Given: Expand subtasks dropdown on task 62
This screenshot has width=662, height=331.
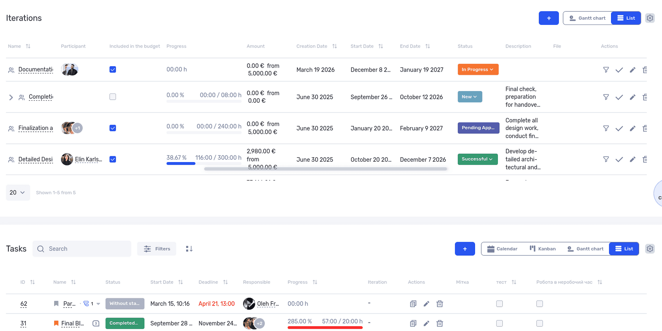Looking at the screenshot, I should click(98, 304).
